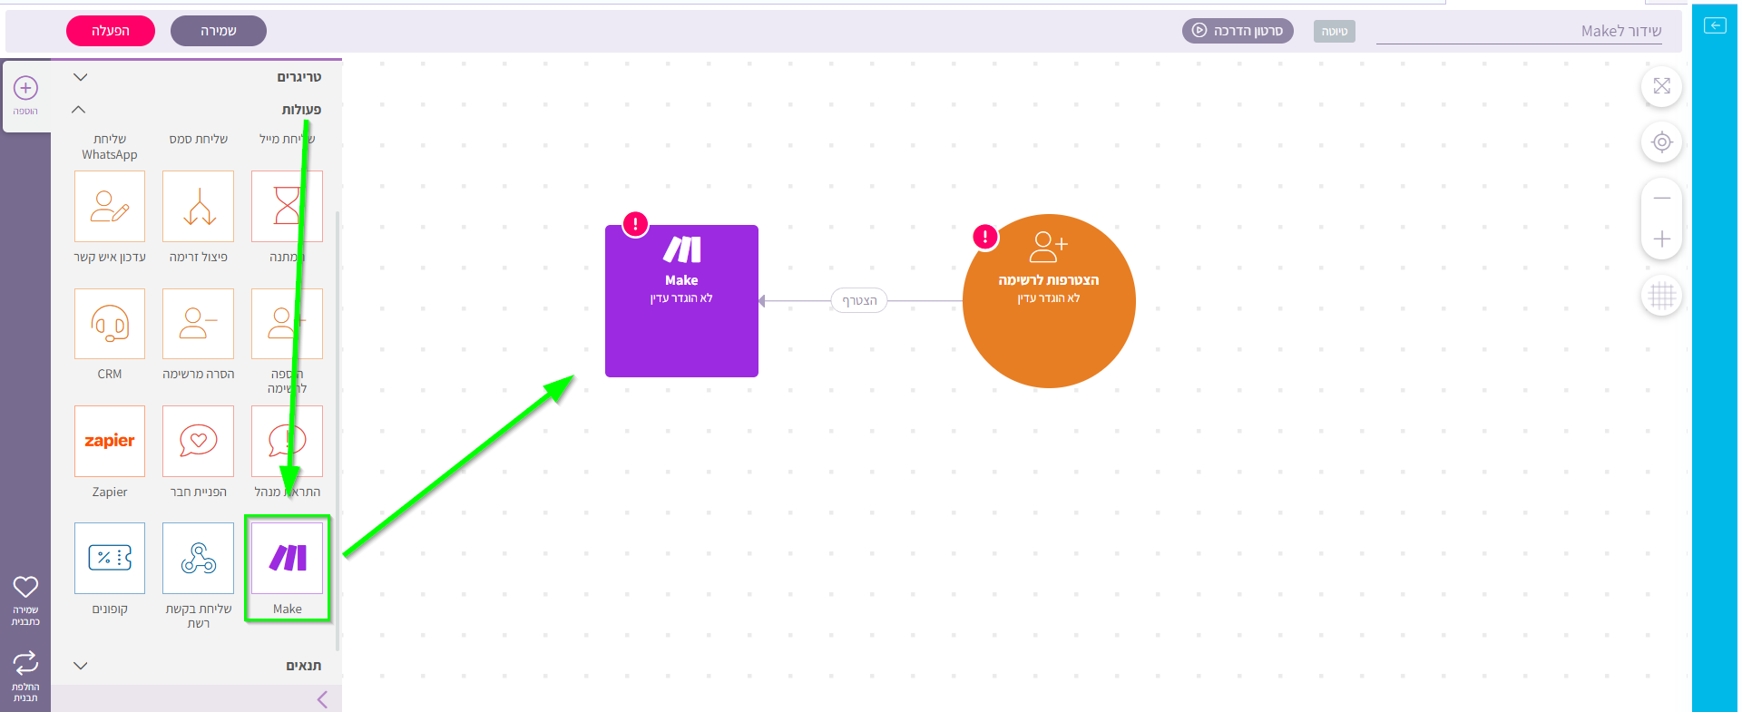The height and width of the screenshot is (712, 1742).
Task: Click the שליחת WhatsApp label
Action: pyautogui.click(x=110, y=147)
